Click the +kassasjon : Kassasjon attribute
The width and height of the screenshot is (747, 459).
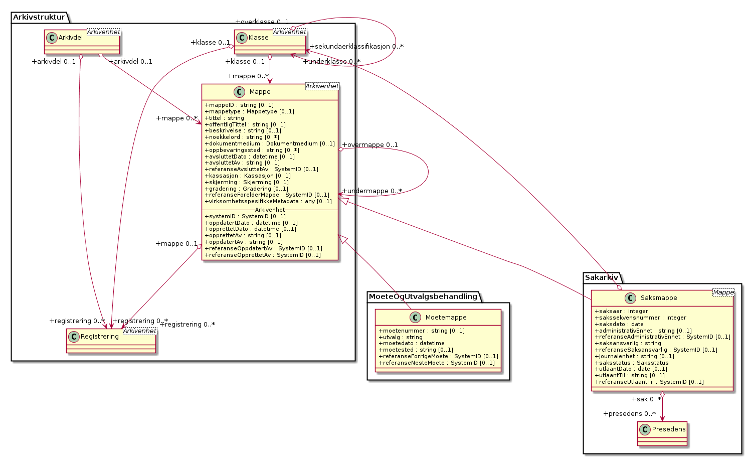[x=247, y=176]
